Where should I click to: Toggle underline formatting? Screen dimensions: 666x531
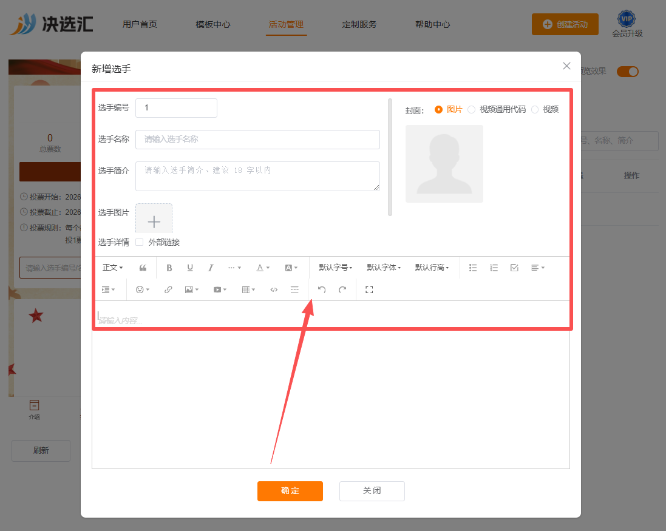pyautogui.click(x=190, y=268)
